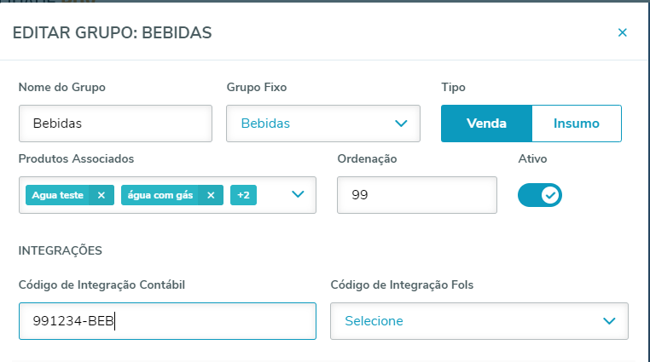Click the check icon in Ativo switch
This screenshot has height=362, width=650.
[550, 195]
